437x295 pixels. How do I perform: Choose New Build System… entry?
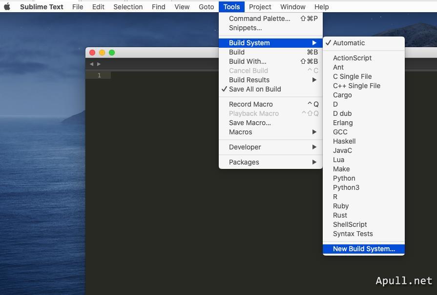pyautogui.click(x=364, y=249)
